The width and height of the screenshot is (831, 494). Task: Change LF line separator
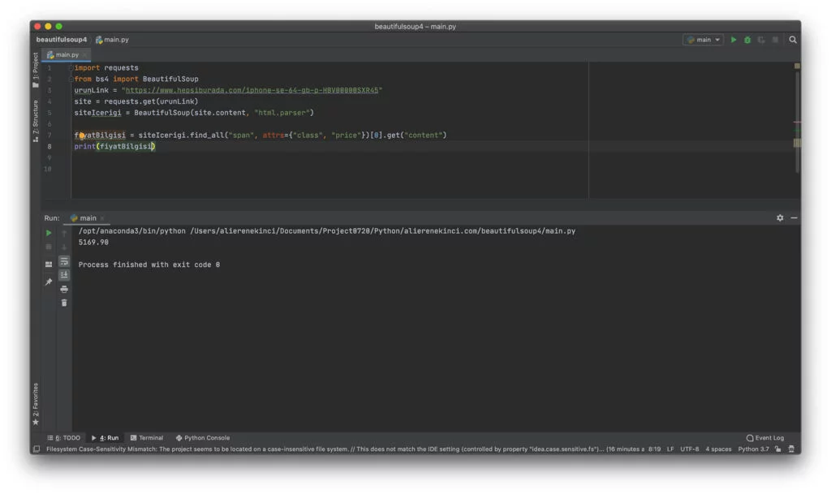670,449
